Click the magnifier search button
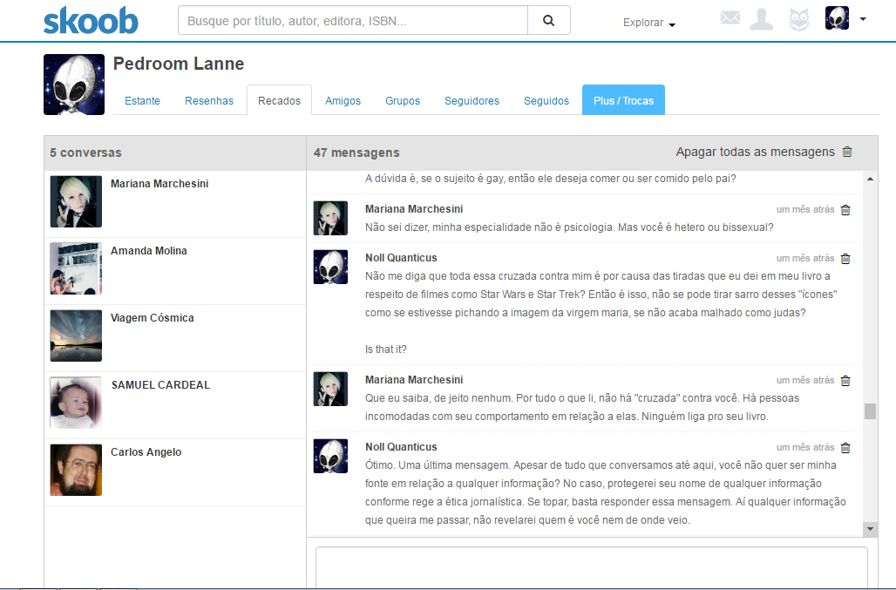 (x=548, y=21)
